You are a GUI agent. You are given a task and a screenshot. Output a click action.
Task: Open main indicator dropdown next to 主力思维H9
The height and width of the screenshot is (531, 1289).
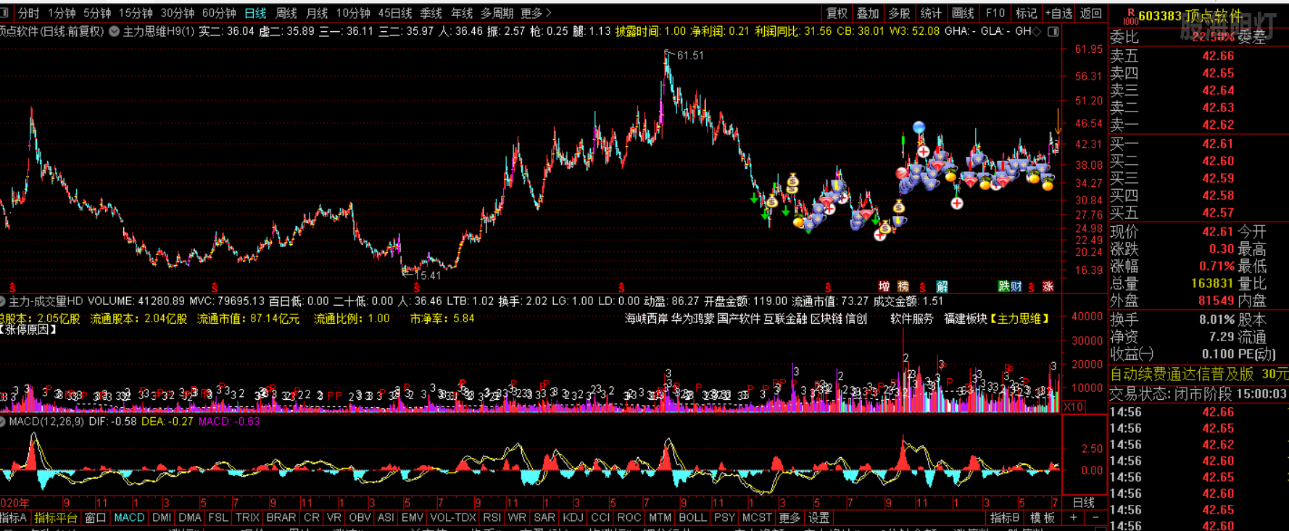tap(114, 31)
